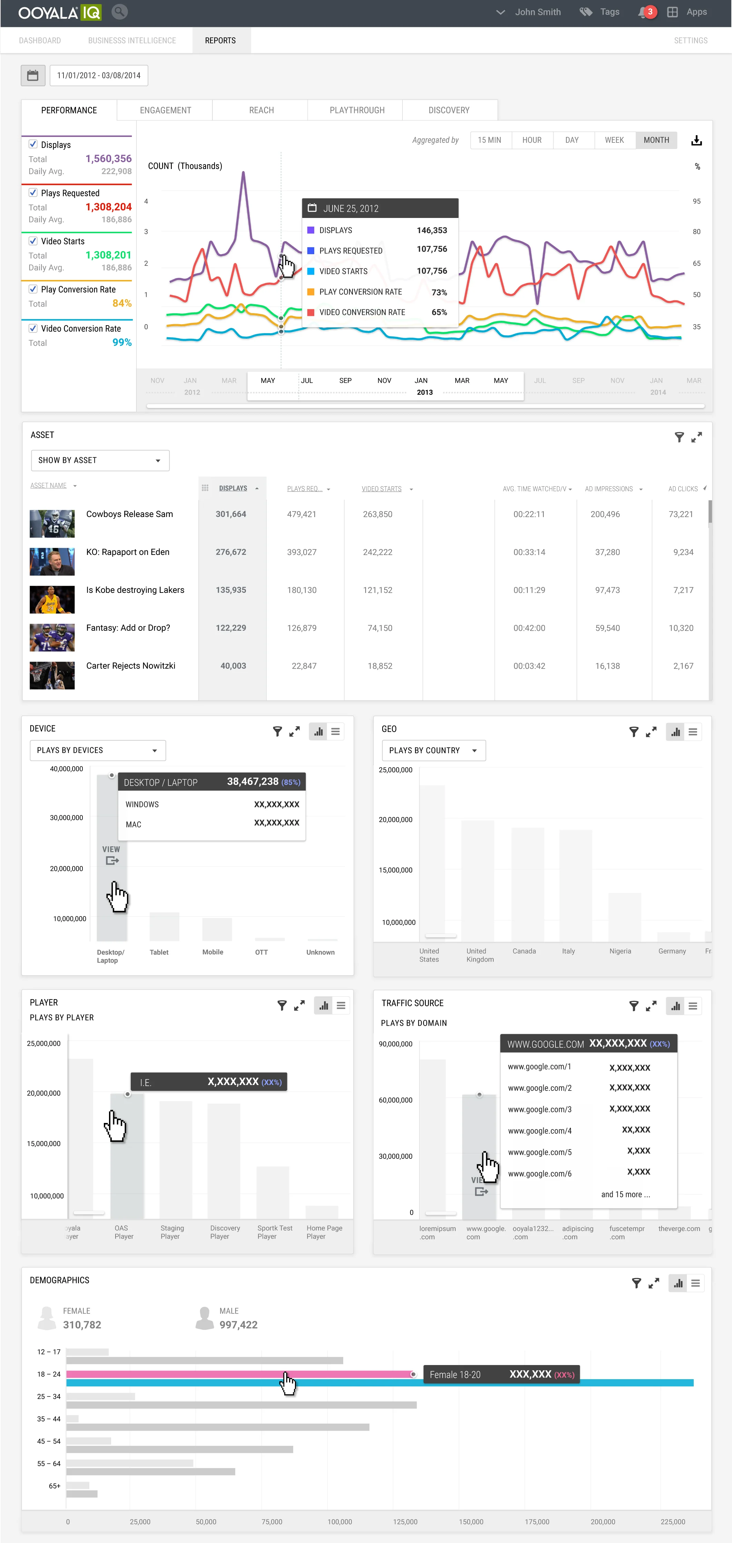732x1543 pixels.
Task: Aggregate the chart by Week
Action: click(x=614, y=140)
